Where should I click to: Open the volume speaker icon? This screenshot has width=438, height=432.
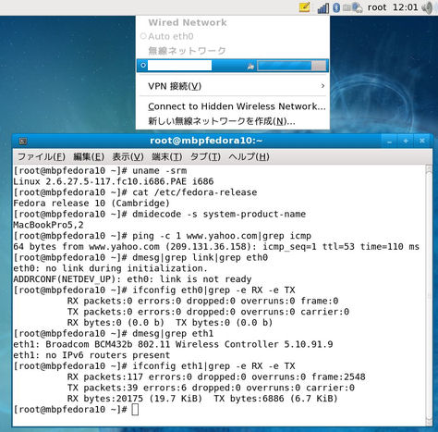click(428, 7)
